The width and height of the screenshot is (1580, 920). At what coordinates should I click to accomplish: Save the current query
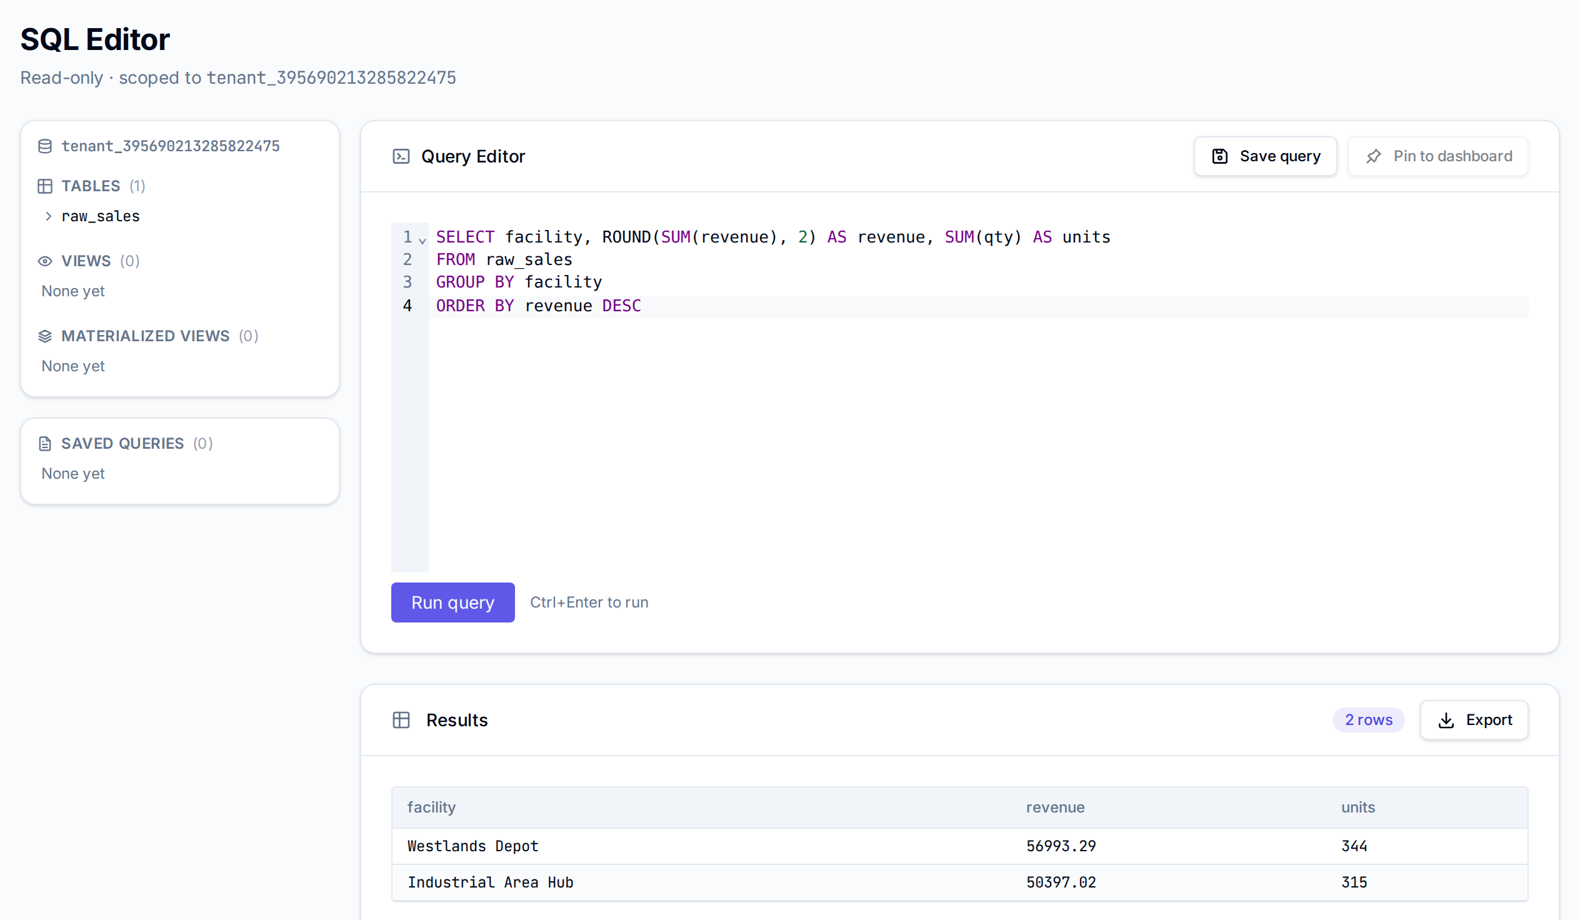pyautogui.click(x=1265, y=156)
